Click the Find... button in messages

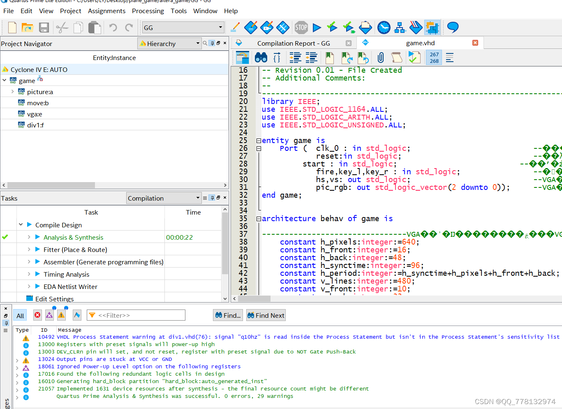click(228, 315)
